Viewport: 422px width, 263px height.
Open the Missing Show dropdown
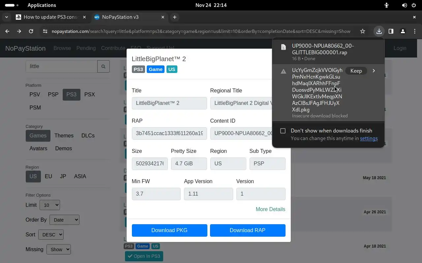point(59,250)
